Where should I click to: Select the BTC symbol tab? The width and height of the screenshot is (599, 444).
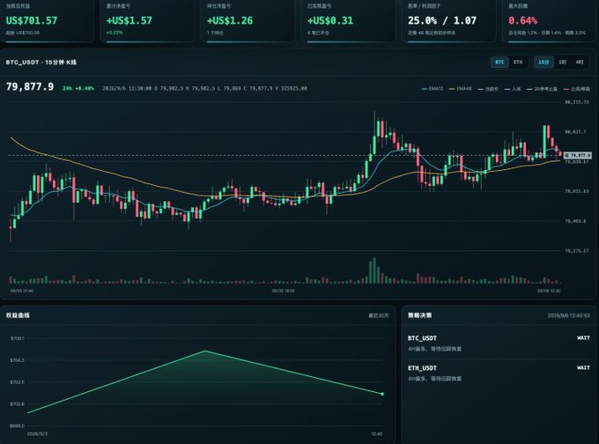(x=499, y=62)
